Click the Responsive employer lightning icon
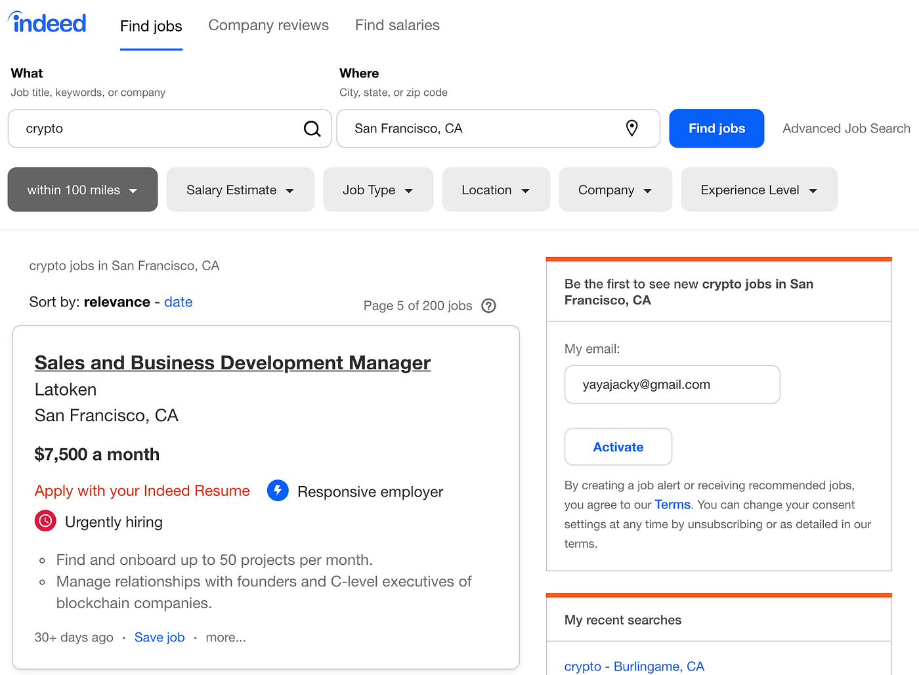Viewport: 919px width, 675px height. 278,491
